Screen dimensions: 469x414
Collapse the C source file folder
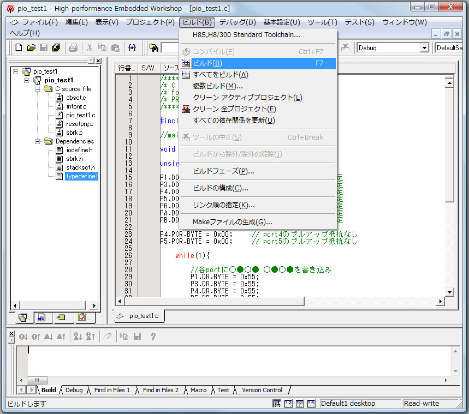[37, 89]
